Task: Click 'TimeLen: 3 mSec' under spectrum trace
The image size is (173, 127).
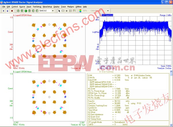Action: tap(164, 68)
